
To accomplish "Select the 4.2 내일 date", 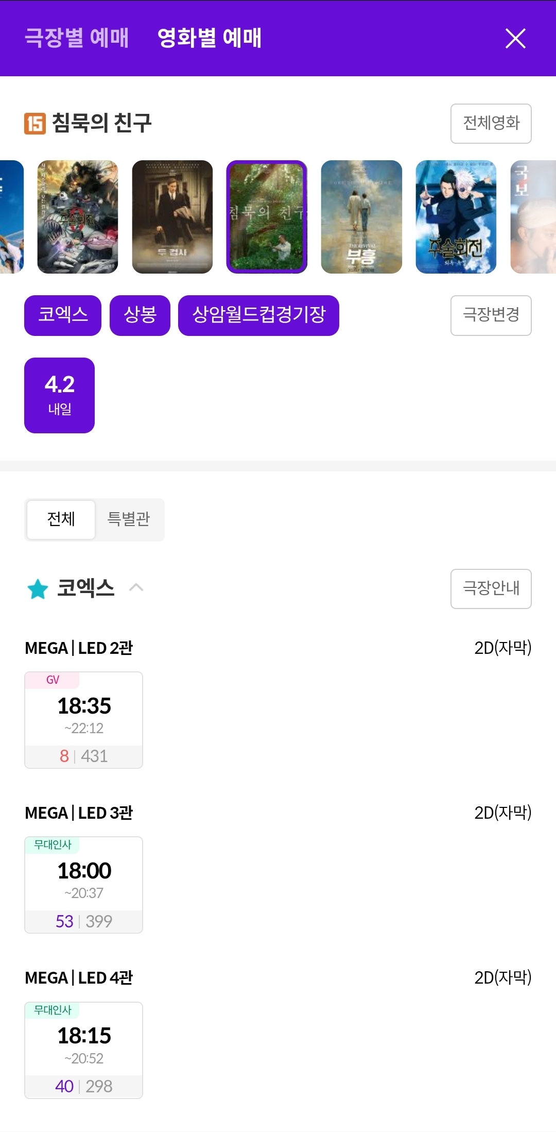I will click(60, 395).
